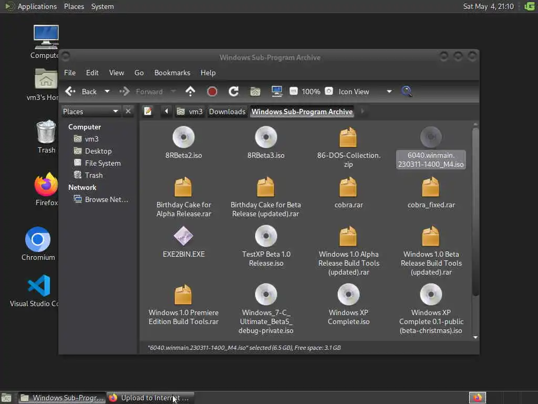This screenshot has width=538, height=404.
Task: Select Windows 1.0 Premiere Edition Build Tools.rar
Action: (x=183, y=305)
